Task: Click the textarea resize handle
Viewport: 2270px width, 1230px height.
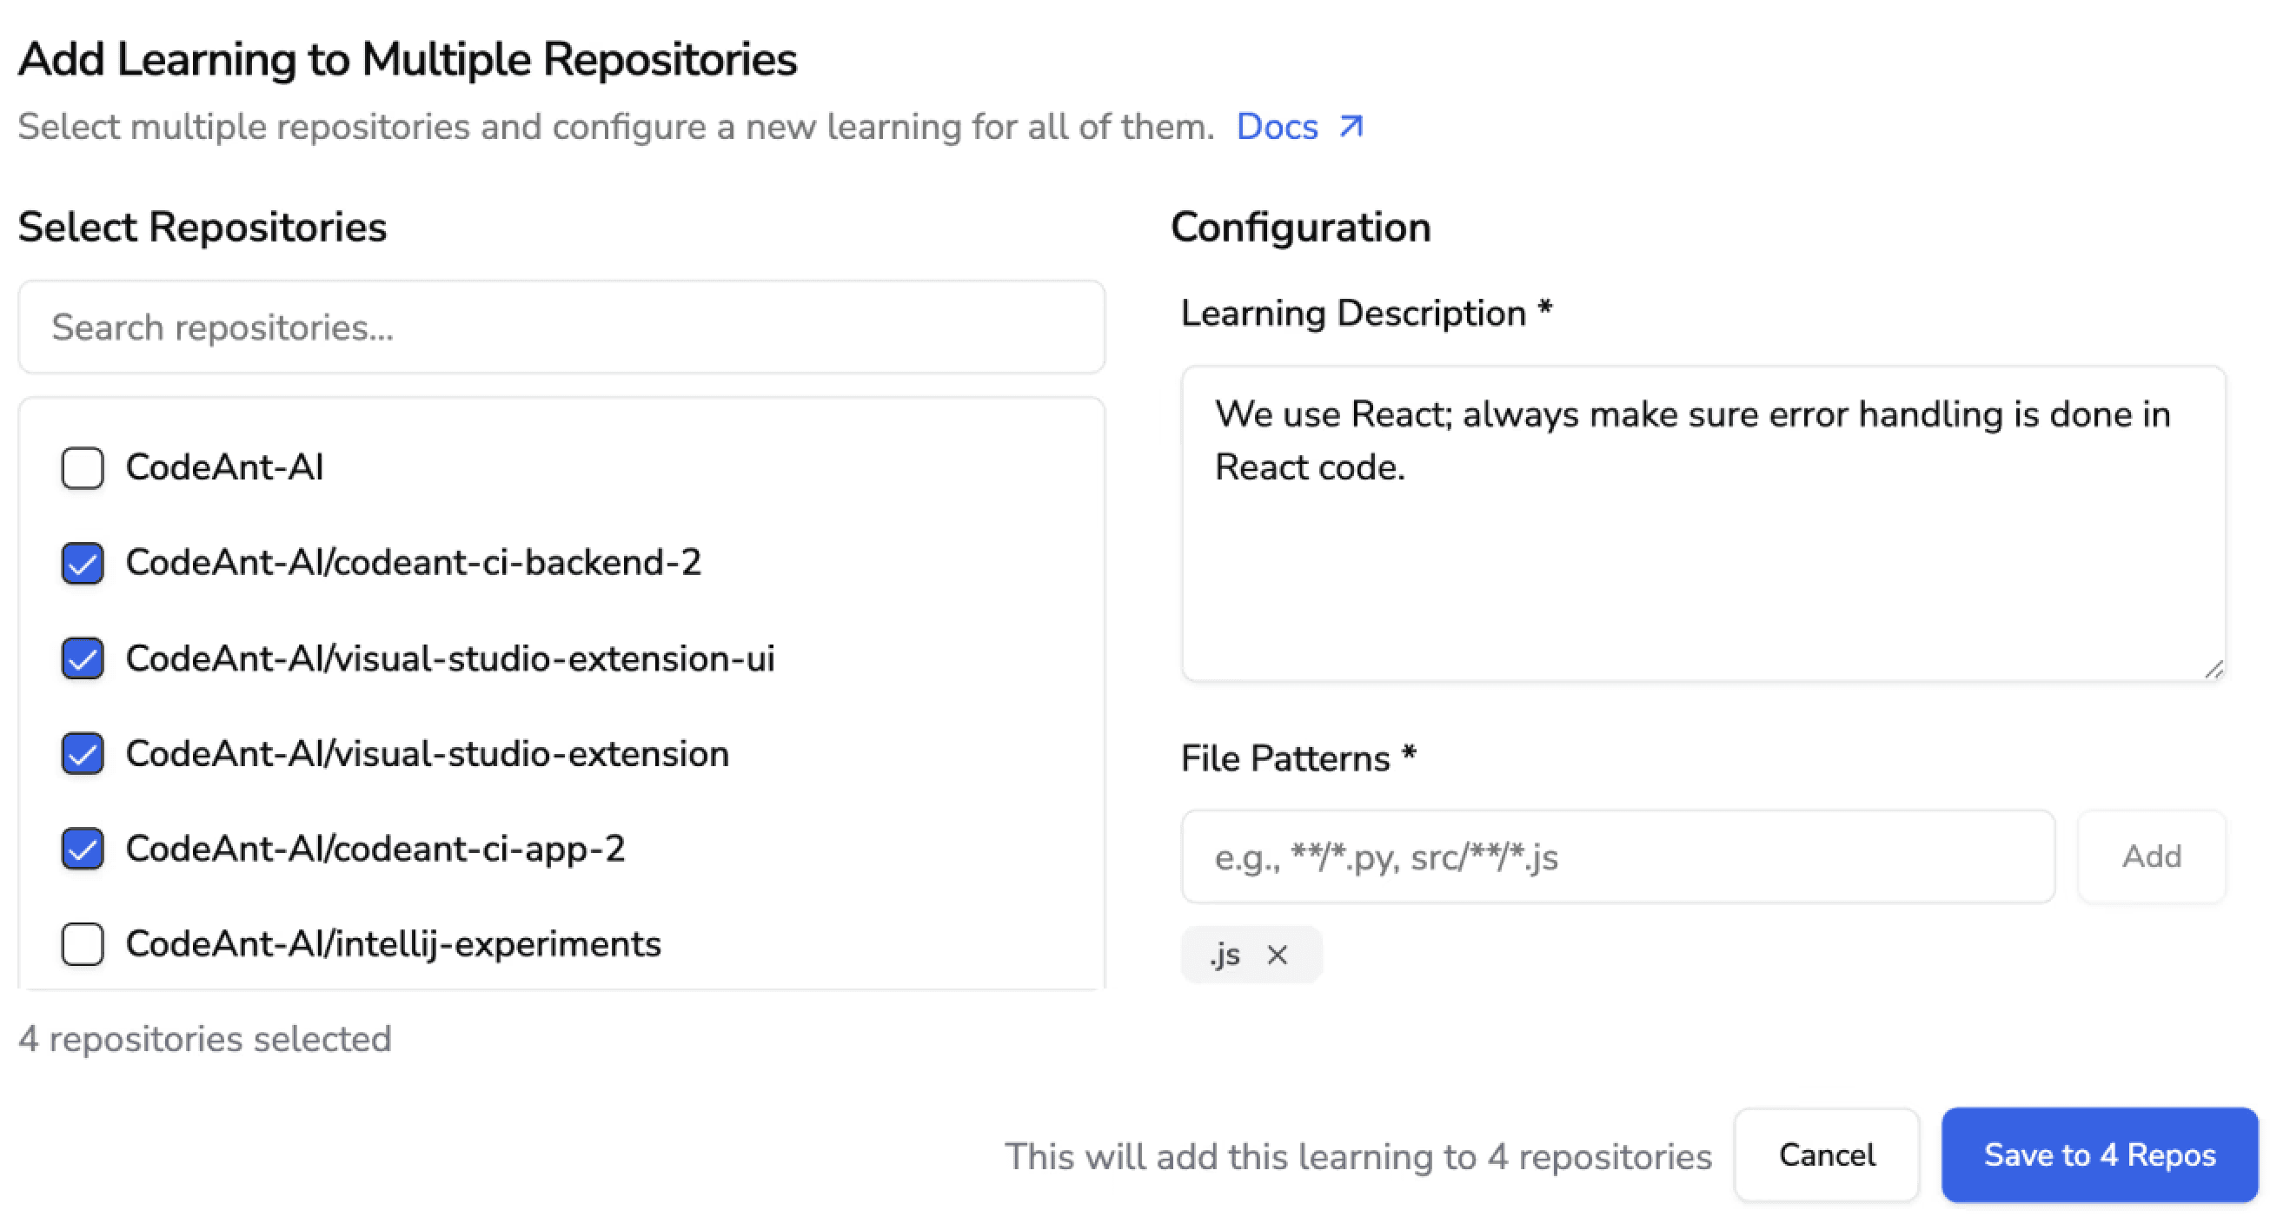Action: (x=2214, y=668)
